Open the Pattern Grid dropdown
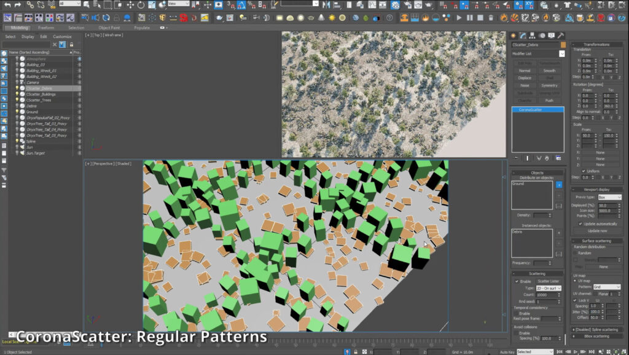Viewport: 629px width, 355px height. click(x=607, y=287)
